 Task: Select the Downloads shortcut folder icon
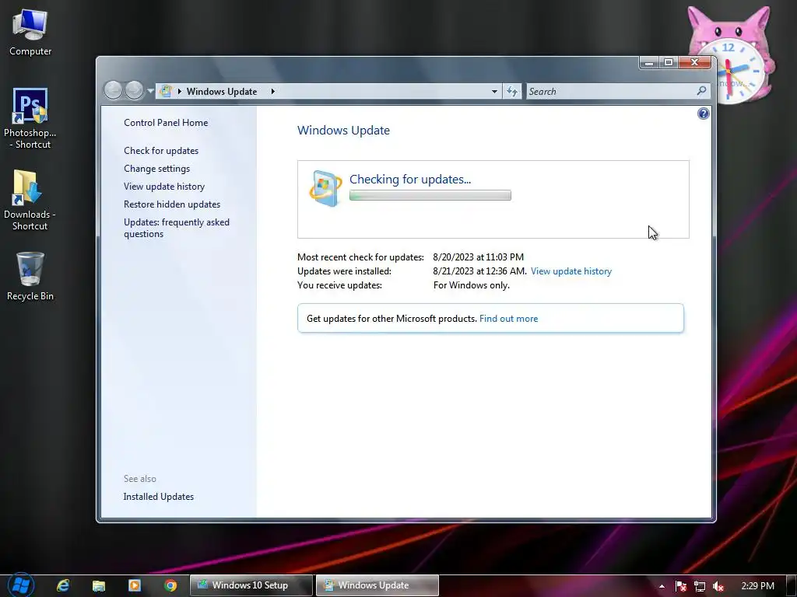30,200
